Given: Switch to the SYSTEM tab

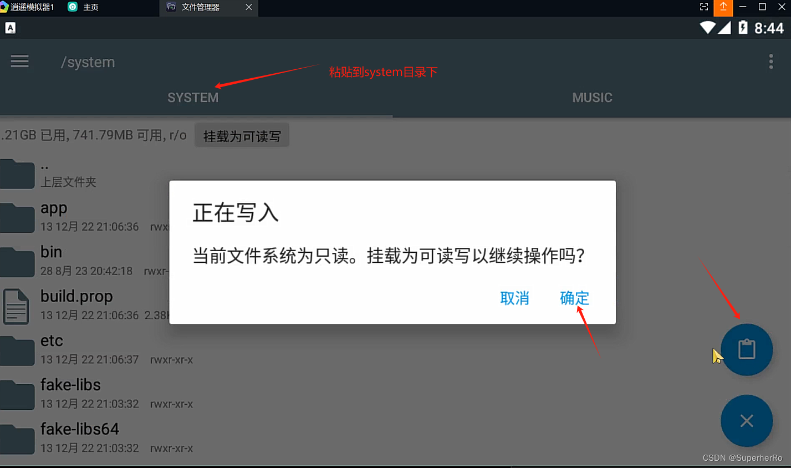Looking at the screenshot, I should pyautogui.click(x=193, y=98).
